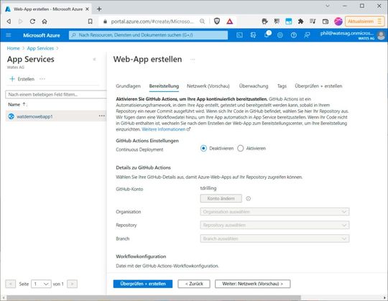This screenshot has height=301, width=388.
Task: Open the page number dropdown
Action: click(x=41, y=284)
